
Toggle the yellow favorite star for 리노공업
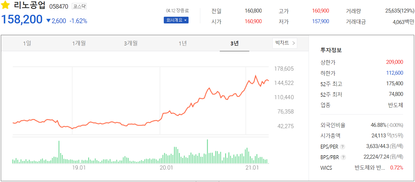[x=6, y=5]
